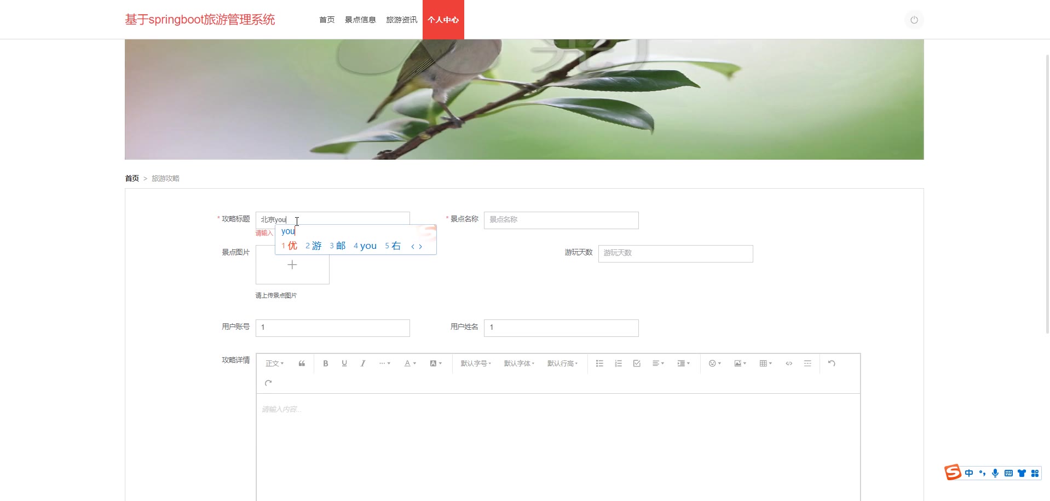Toggle underline formatting
Screen dimensions: 1050x501
click(344, 364)
